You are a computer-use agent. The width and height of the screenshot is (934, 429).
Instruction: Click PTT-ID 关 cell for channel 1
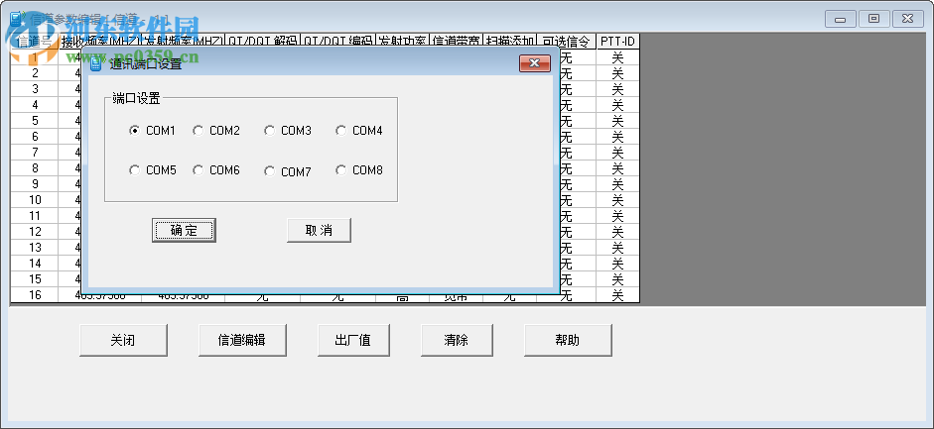617,57
